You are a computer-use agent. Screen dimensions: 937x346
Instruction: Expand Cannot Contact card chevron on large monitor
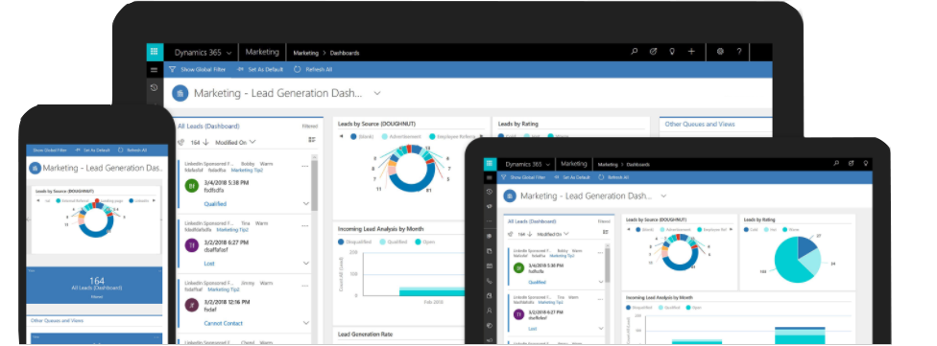tap(306, 323)
